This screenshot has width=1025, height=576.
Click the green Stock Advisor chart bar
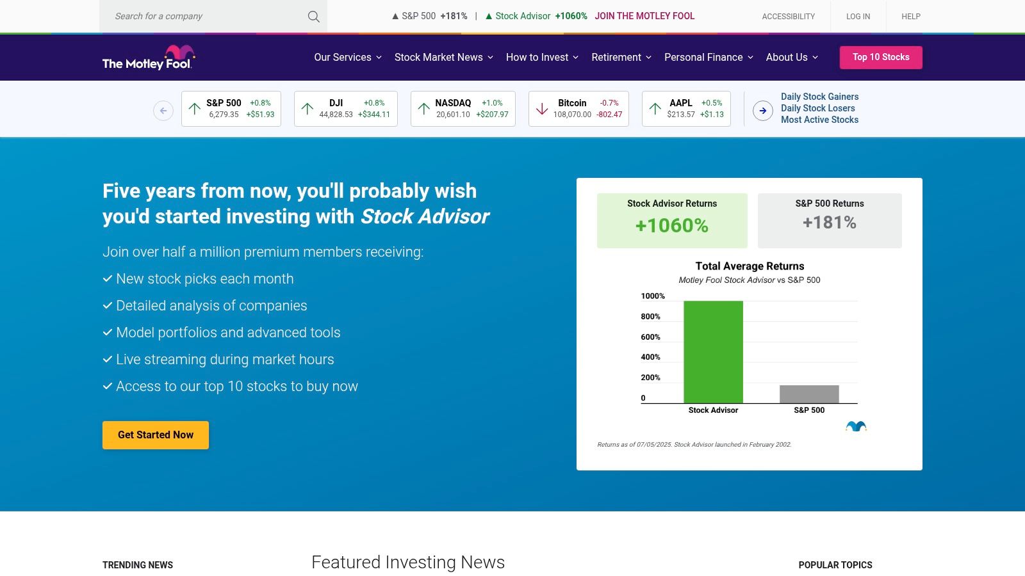713,352
